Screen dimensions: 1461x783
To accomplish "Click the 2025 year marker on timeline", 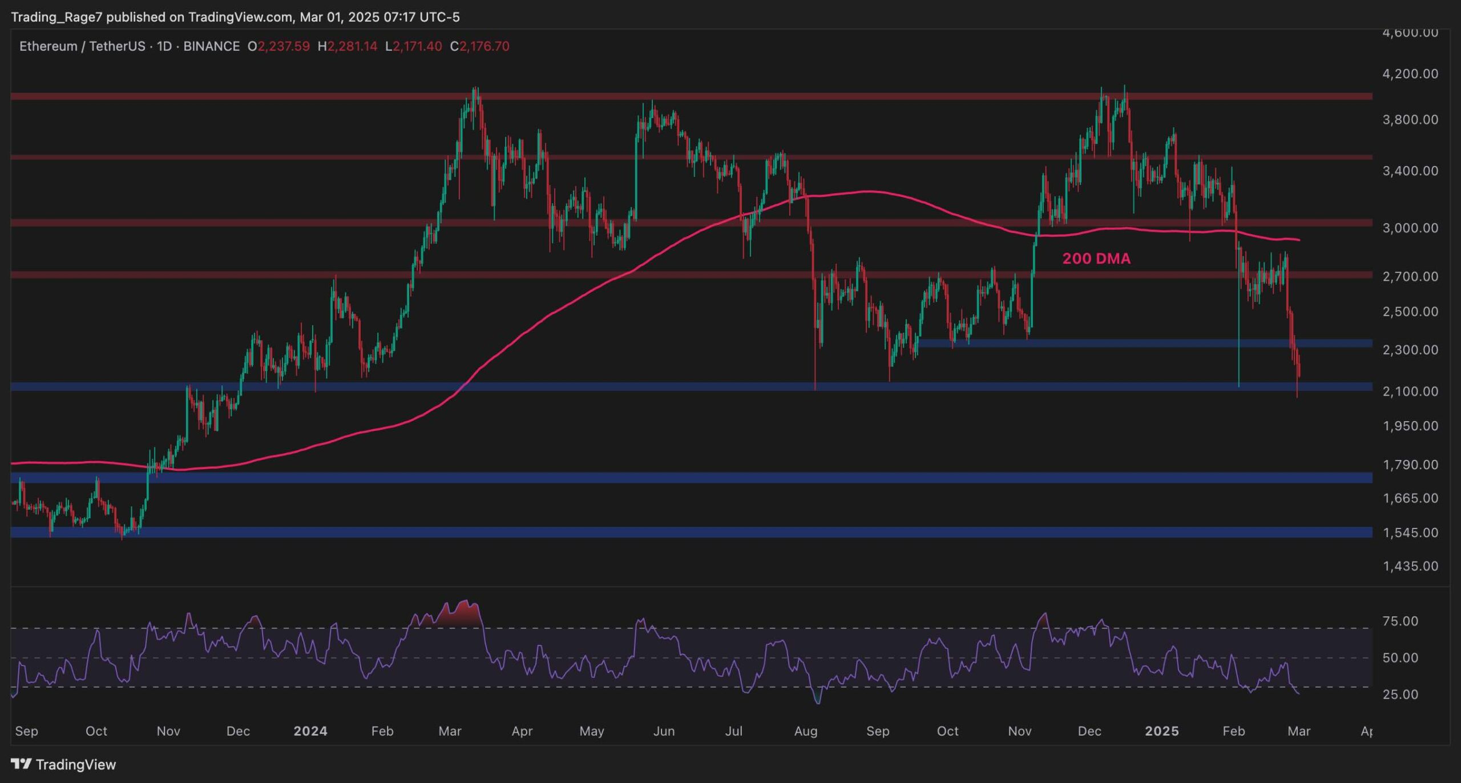I will pyautogui.click(x=1161, y=731).
